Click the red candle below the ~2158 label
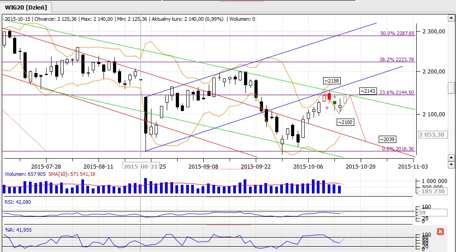 (329, 96)
